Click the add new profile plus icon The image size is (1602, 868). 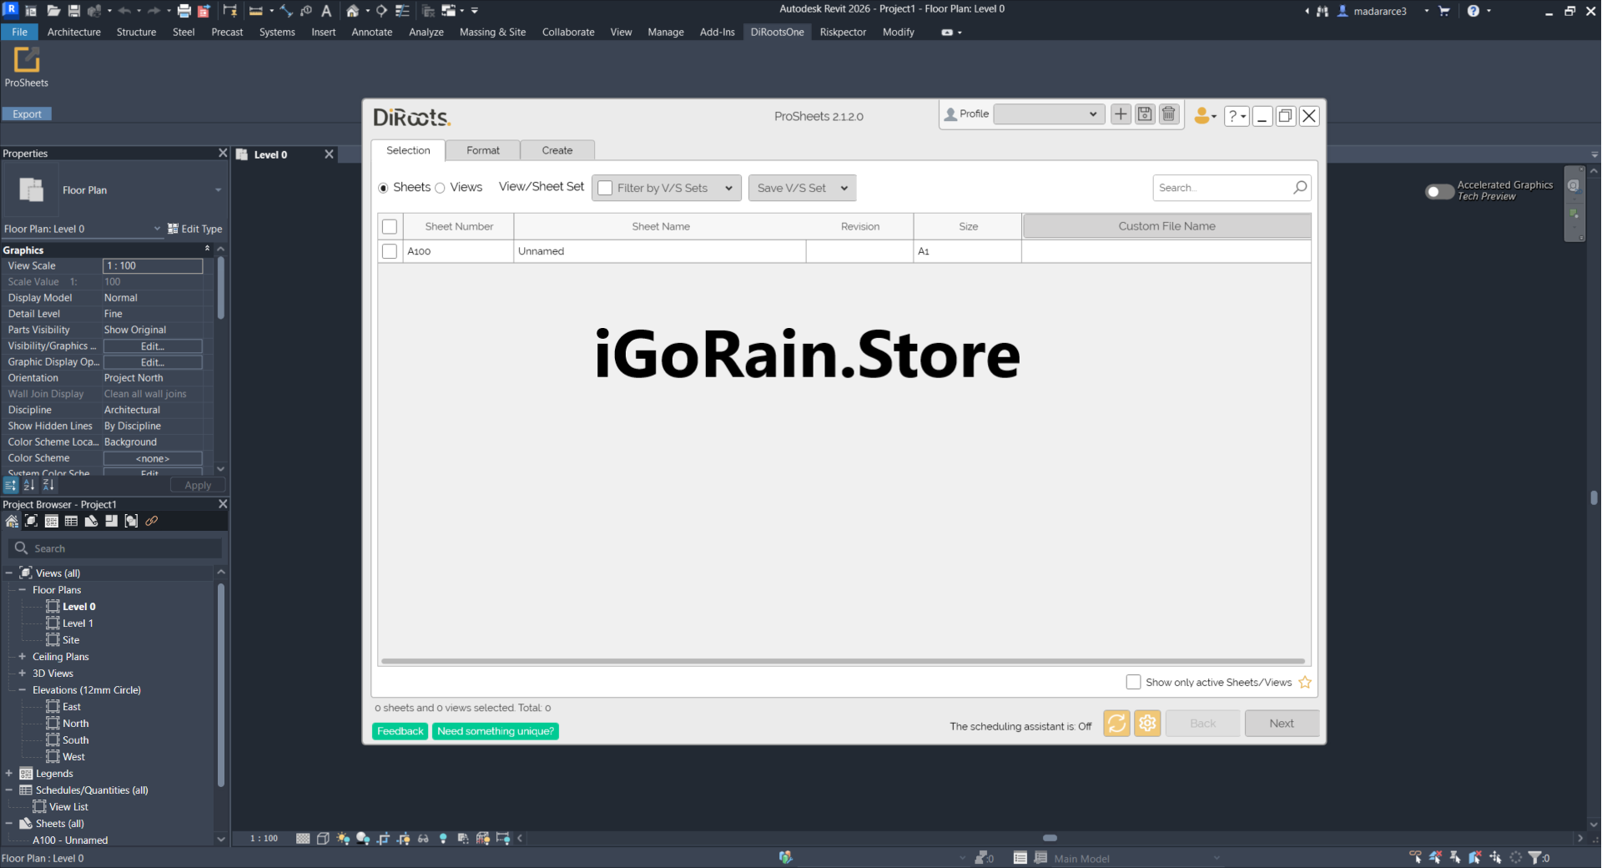point(1121,115)
